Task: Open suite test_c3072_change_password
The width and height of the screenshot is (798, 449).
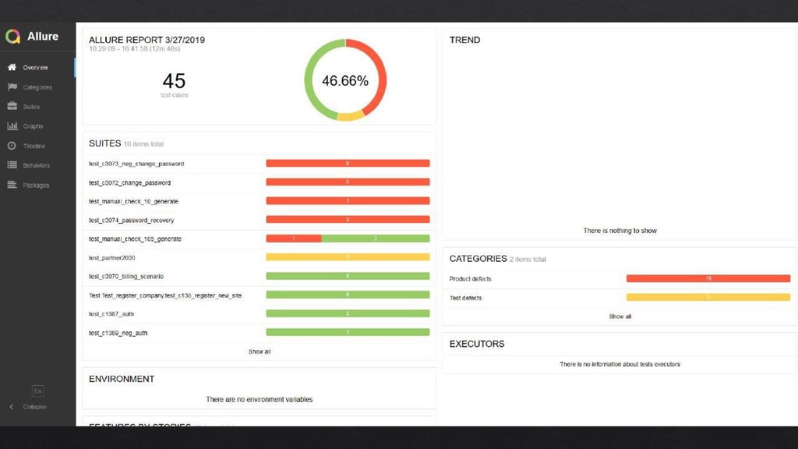Action: coord(259,182)
